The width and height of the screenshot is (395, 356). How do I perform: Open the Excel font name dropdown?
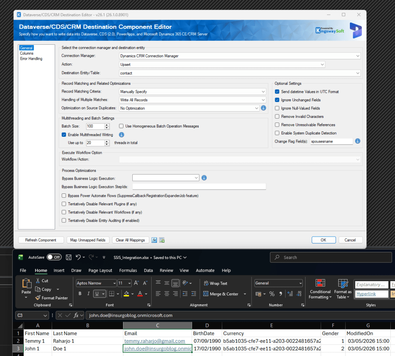pyautogui.click(x=114, y=283)
